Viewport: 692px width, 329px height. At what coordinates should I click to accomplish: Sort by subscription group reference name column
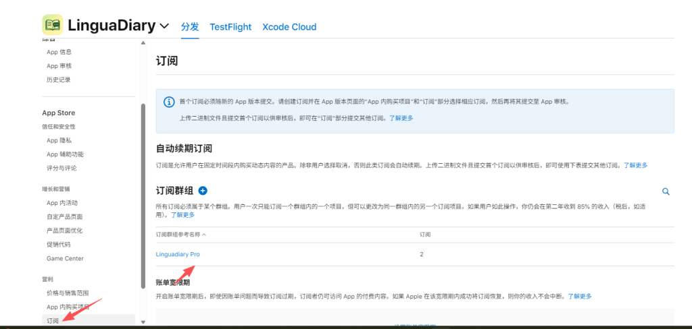[x=180, y=235]
